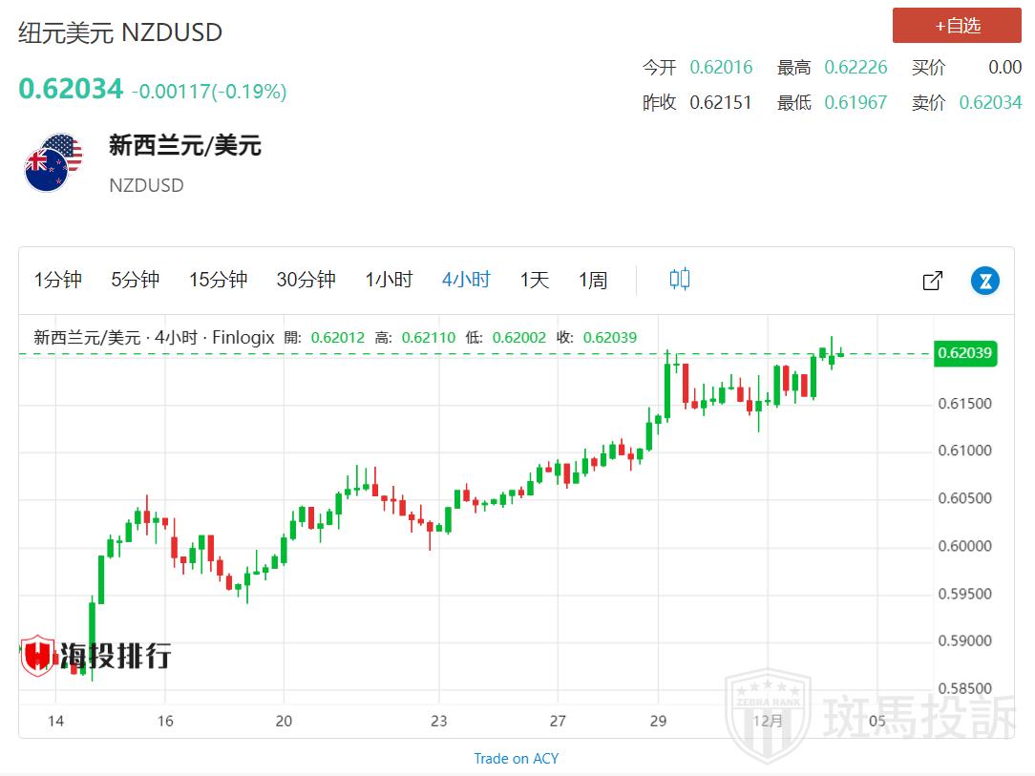Add NZDUSD to watchlist with +自选
The image size is (1035, 776).
(957, 26)
